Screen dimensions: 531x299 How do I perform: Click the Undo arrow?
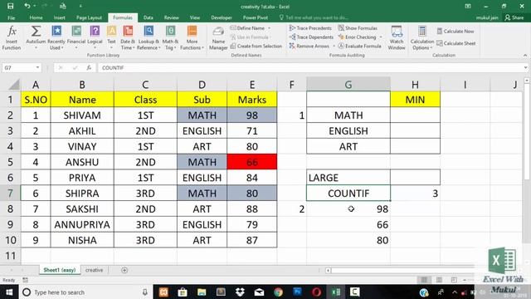click(27, 6)
